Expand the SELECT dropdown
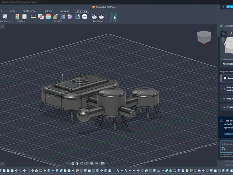The width and height of the screenshot is (233, 175). pos(113,22)
